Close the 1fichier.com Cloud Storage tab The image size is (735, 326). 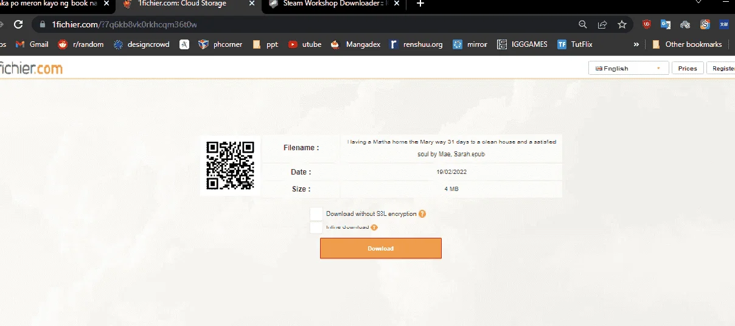(251, 4)
